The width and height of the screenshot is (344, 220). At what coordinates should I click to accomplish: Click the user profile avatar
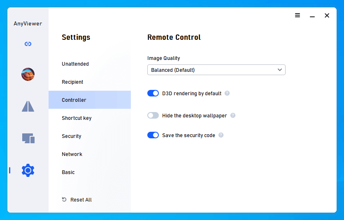[28, 74]
